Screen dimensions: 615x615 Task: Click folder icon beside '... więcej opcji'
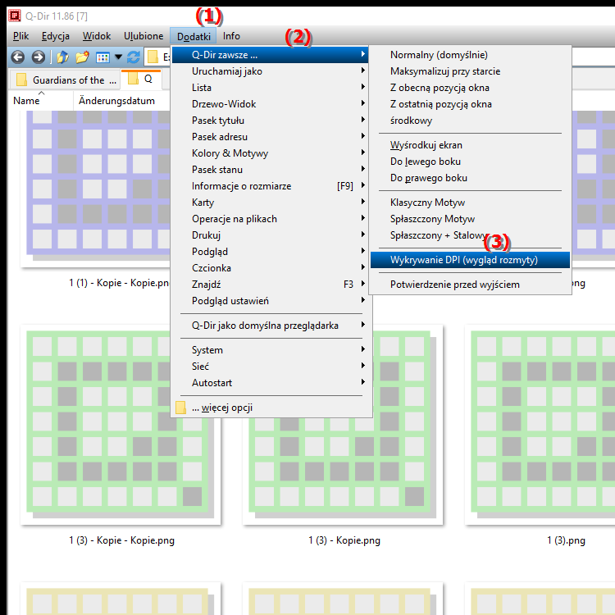(181, 408)
